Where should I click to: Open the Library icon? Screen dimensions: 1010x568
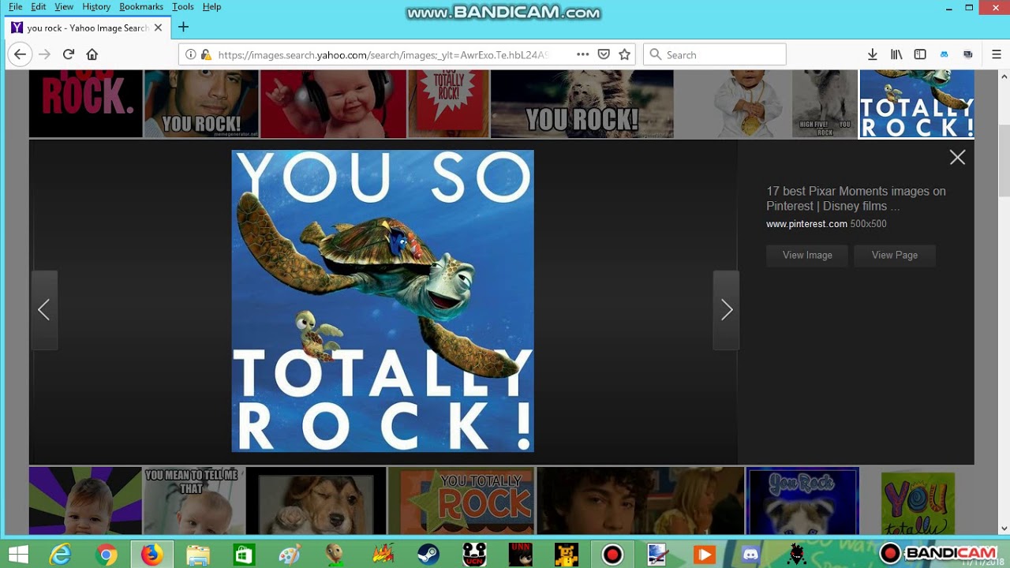(x=896, y=54)
